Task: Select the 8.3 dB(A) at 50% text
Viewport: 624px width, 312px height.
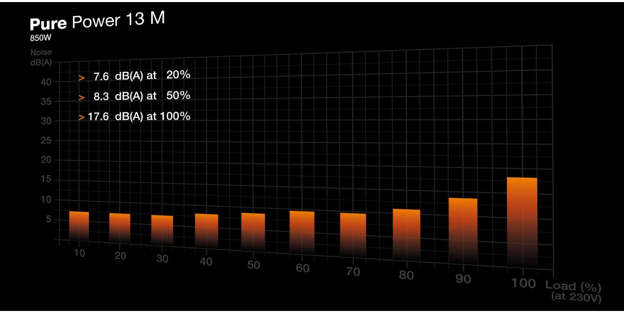Action: pyautogui.click(x=141, y=96)
